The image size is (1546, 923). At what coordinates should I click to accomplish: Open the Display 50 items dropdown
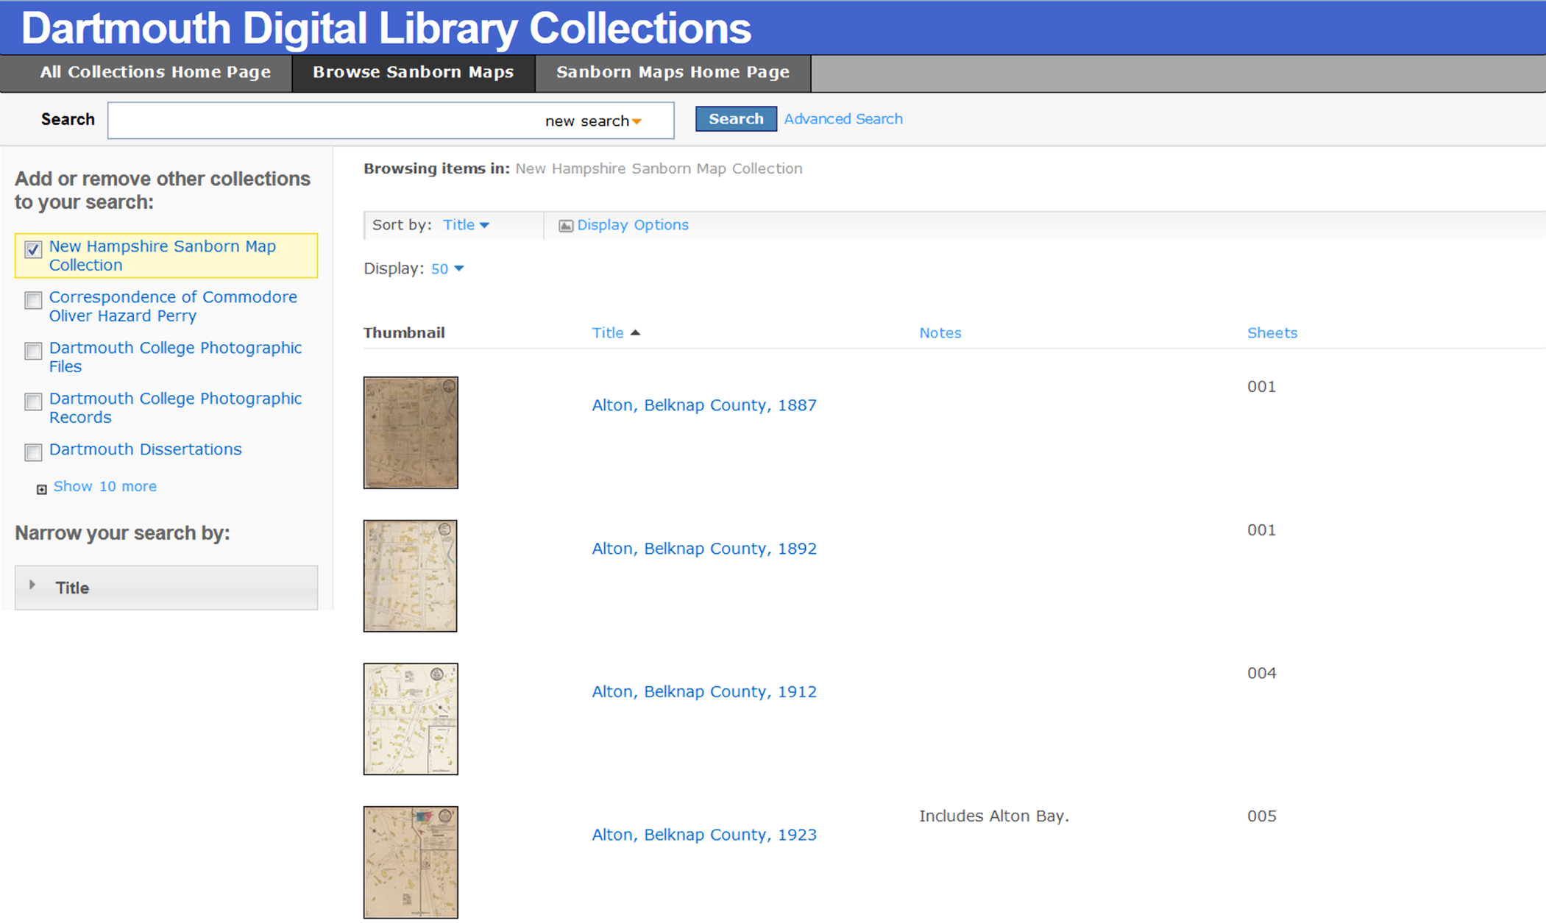(447, 269)
